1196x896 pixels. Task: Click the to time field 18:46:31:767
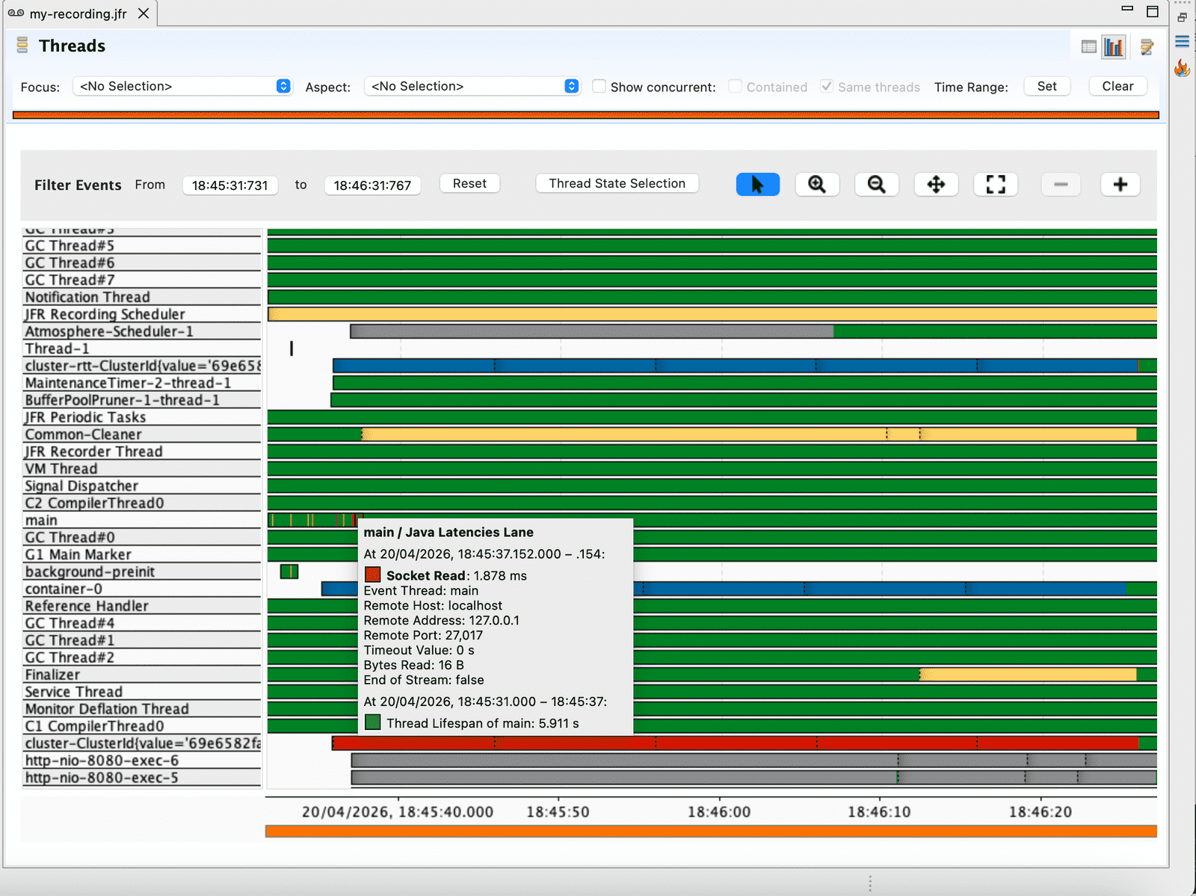click(372, 185)
